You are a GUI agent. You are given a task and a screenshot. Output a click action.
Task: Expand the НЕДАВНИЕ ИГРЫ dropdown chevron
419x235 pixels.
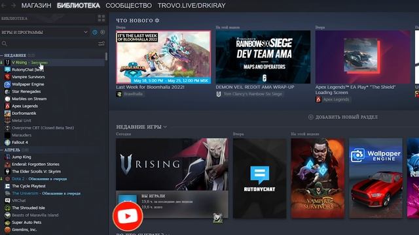(165, 127)
